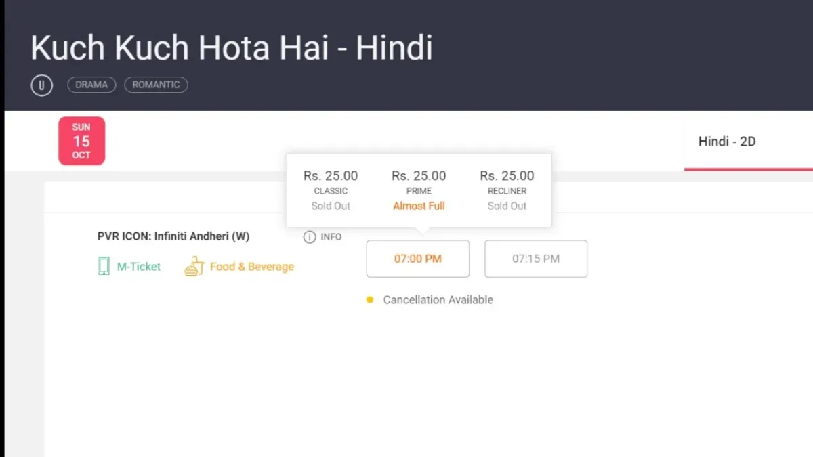Click the CLASSIC Rs. 25.00 price option
The image size is (813, 457).
click(331, 190)
